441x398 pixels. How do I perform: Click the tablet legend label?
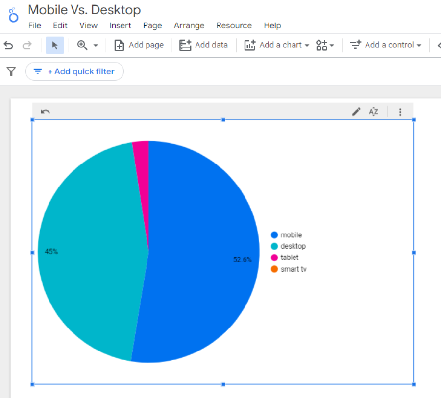tap(290, 258)
